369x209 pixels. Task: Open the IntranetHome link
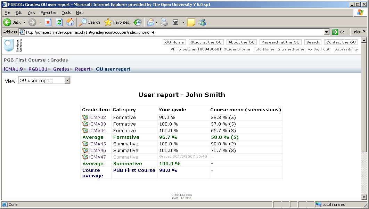pos(290,49)
